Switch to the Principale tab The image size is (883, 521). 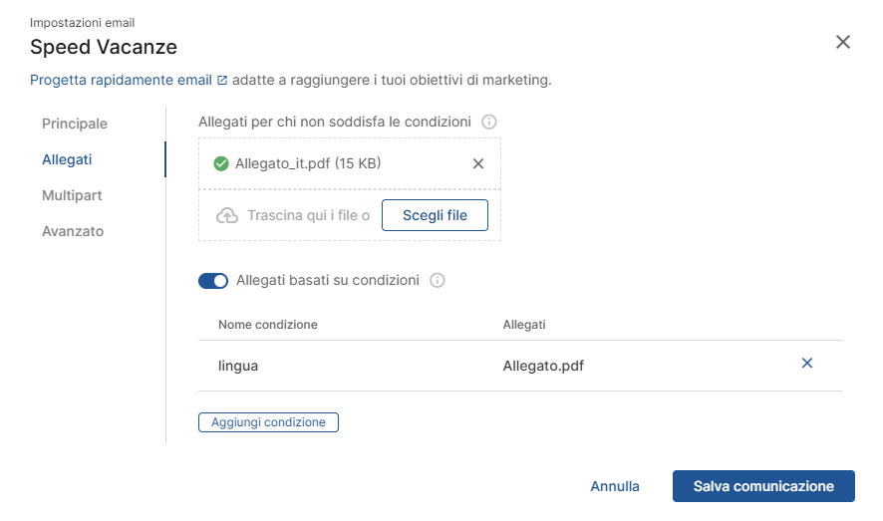(x=75, y=124)
